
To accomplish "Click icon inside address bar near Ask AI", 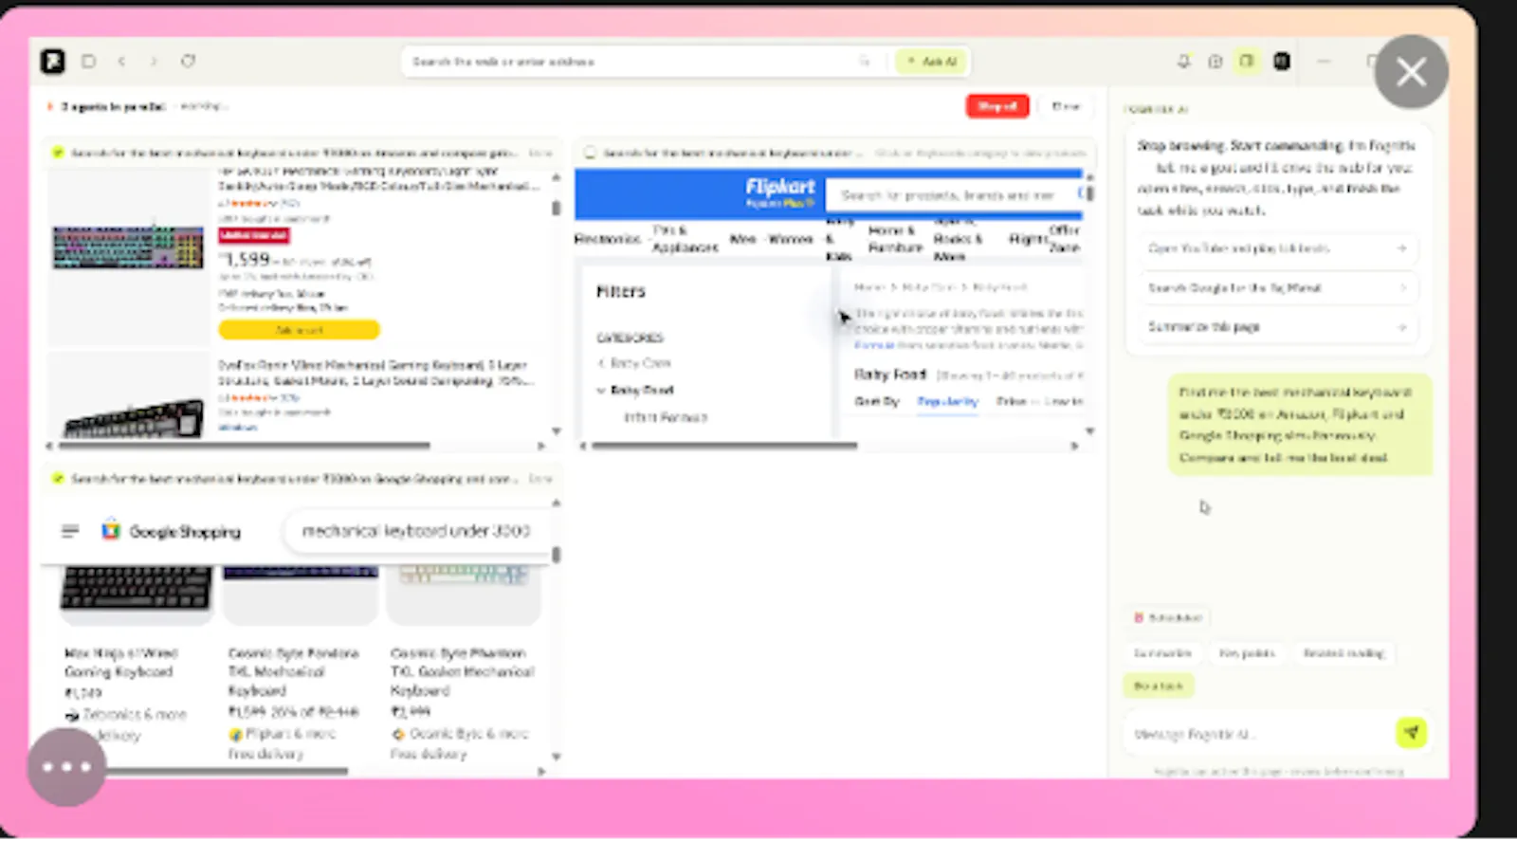I will [x=864, y=62].
